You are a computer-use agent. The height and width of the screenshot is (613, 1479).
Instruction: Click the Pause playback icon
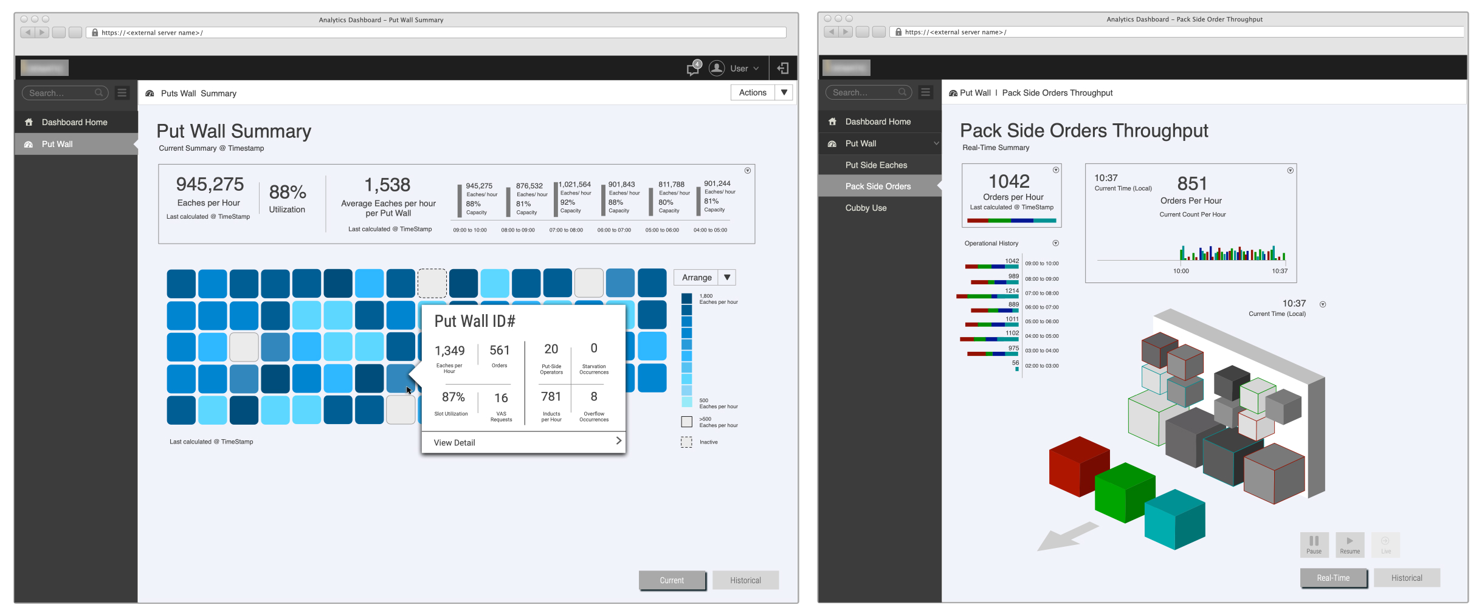point(1314,544)
